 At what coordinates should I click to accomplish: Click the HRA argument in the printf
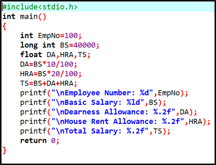(x=195, y=122)
